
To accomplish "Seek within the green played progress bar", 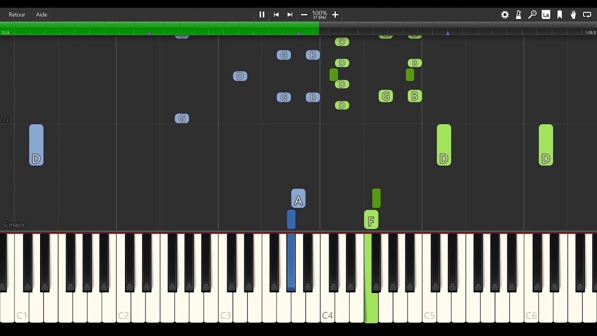I will [160, 28].
